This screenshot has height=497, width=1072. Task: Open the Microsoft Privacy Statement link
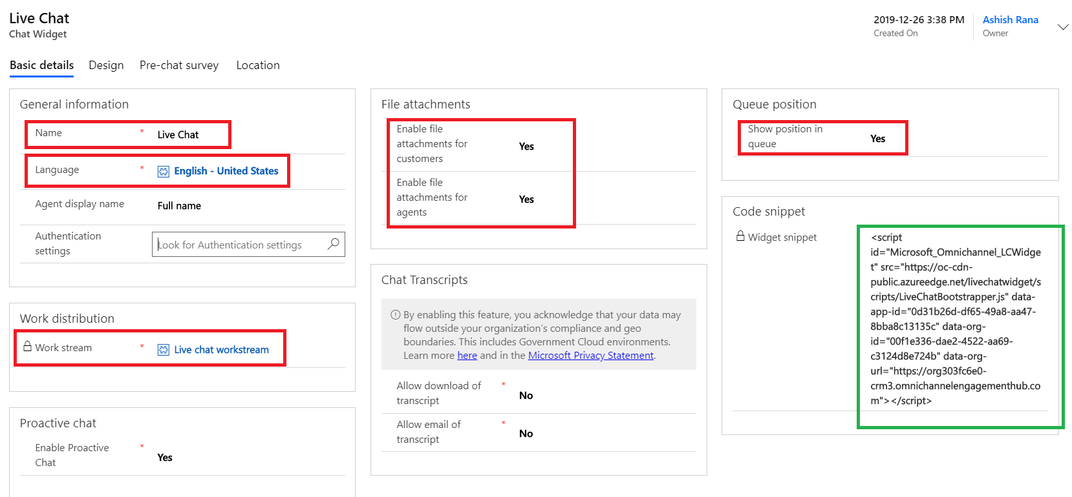[x=590, y=356]
